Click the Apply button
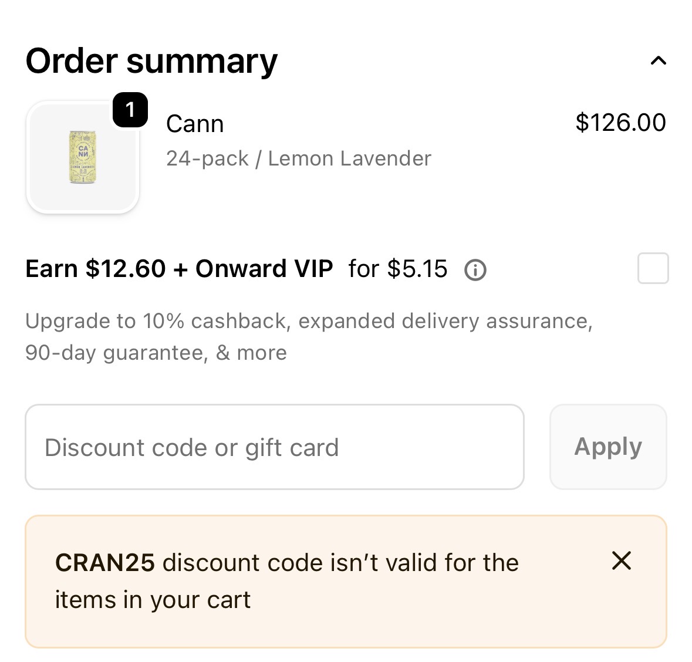This screenshot has width=692, height=662. coord(608,447)
